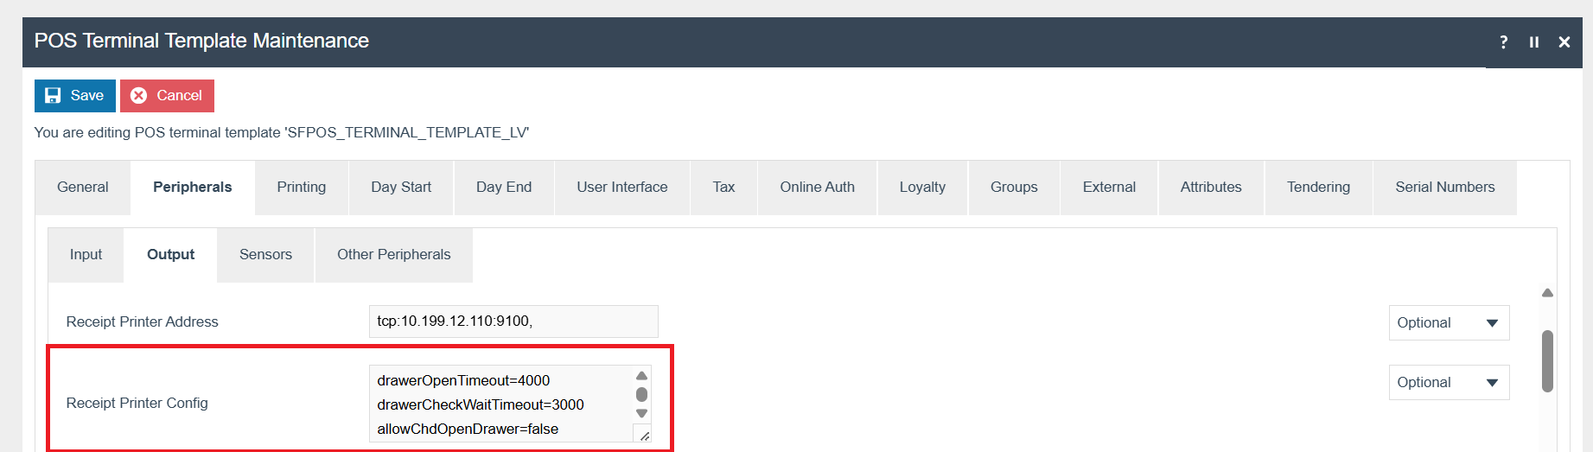1593x452 pixels.
Task: Click the panel scroll up arrow
Action: 1547,293
